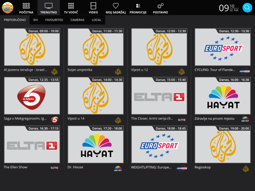
Task: Open the TV Vodič guide
Action: (71, 8)
